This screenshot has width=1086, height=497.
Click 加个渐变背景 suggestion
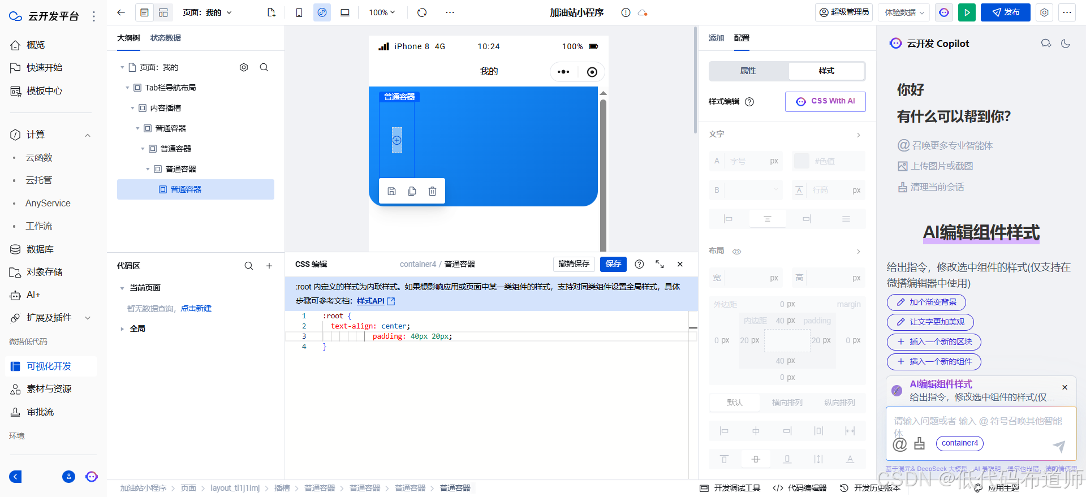[x=926, y=302]
